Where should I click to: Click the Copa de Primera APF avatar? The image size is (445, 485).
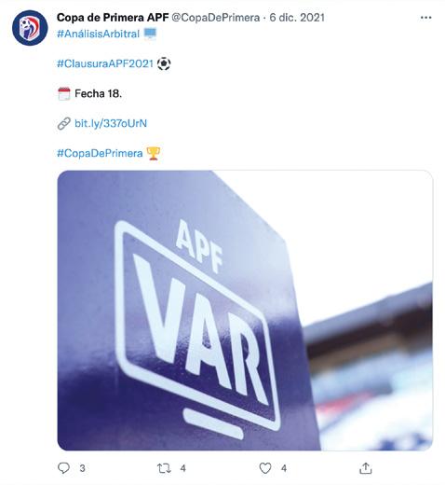(x=30, y=28)
